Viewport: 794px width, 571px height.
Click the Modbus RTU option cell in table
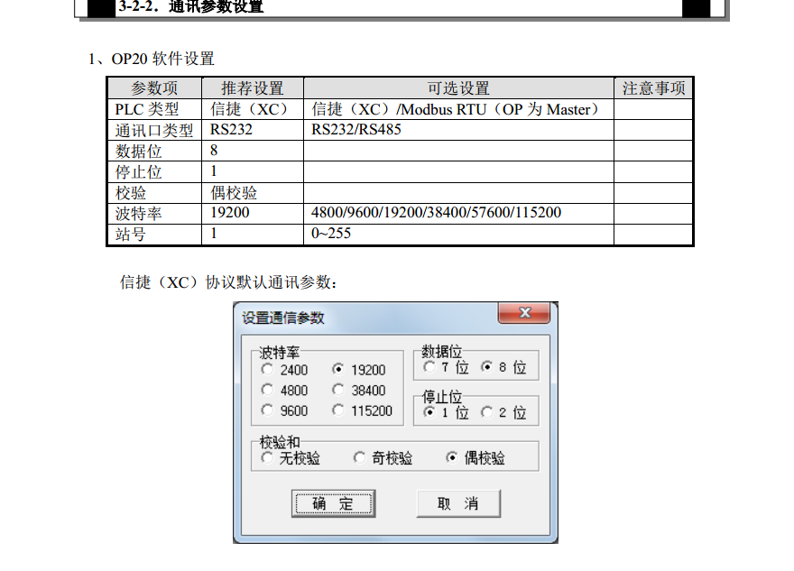(x=457, y=109)
